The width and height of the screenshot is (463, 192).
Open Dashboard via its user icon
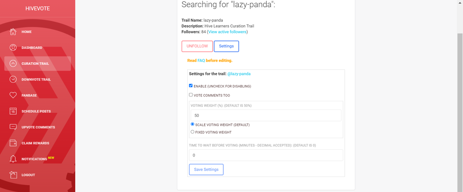click(13, 48)
